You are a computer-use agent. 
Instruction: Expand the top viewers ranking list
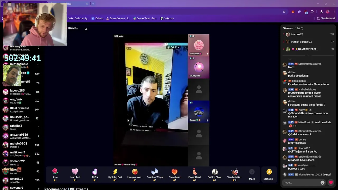pyautogui.click(x=308, y=55)
